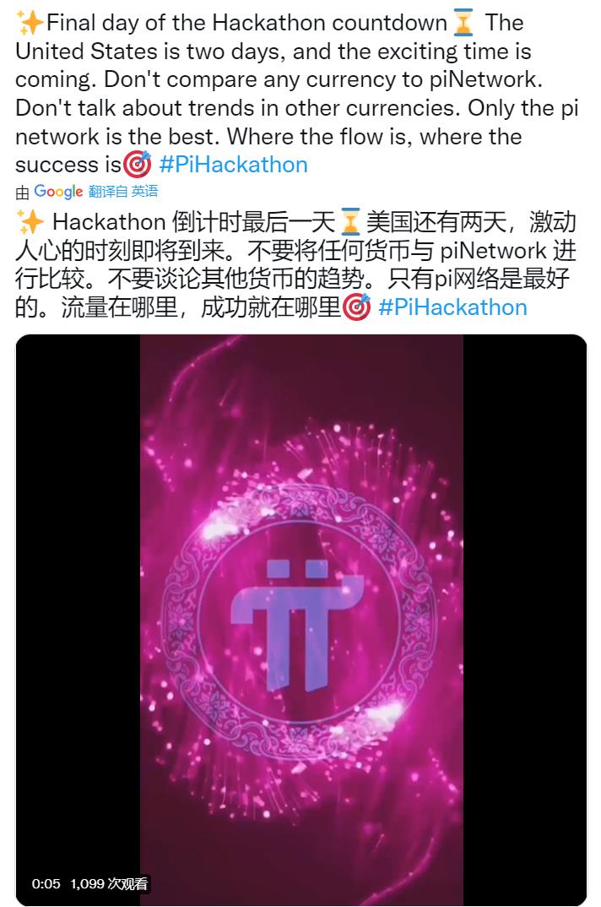The height and width of the screenshot is (907, 601).
Task: Click the hourglass emoji after 最后一天
Action: pyautogui.click(x=350, y=223)
